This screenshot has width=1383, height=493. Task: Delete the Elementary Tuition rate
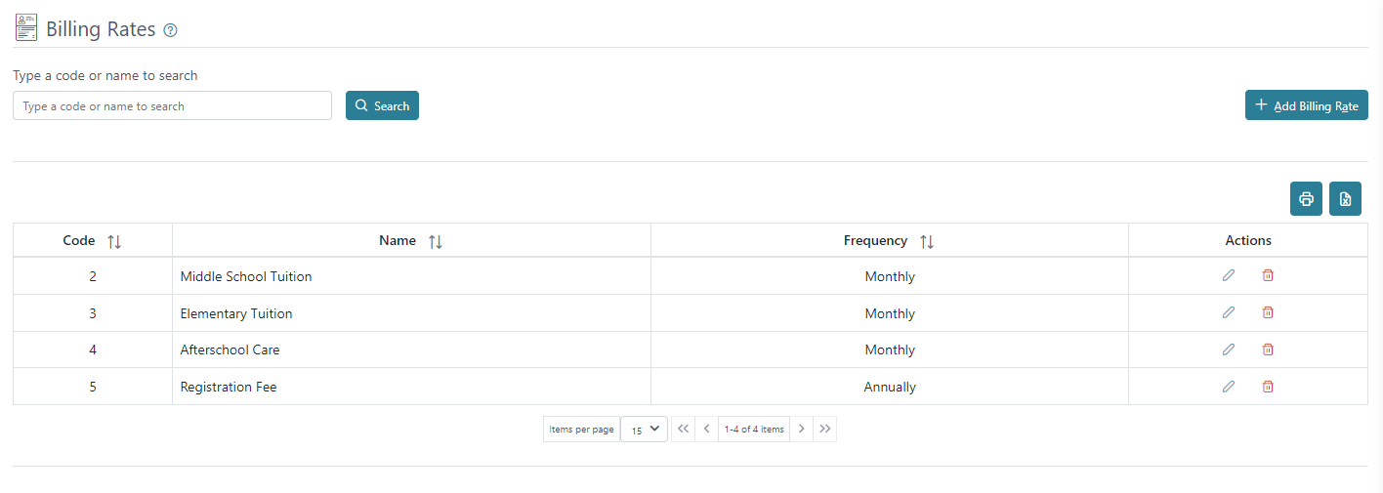[x=1268, y=312]
